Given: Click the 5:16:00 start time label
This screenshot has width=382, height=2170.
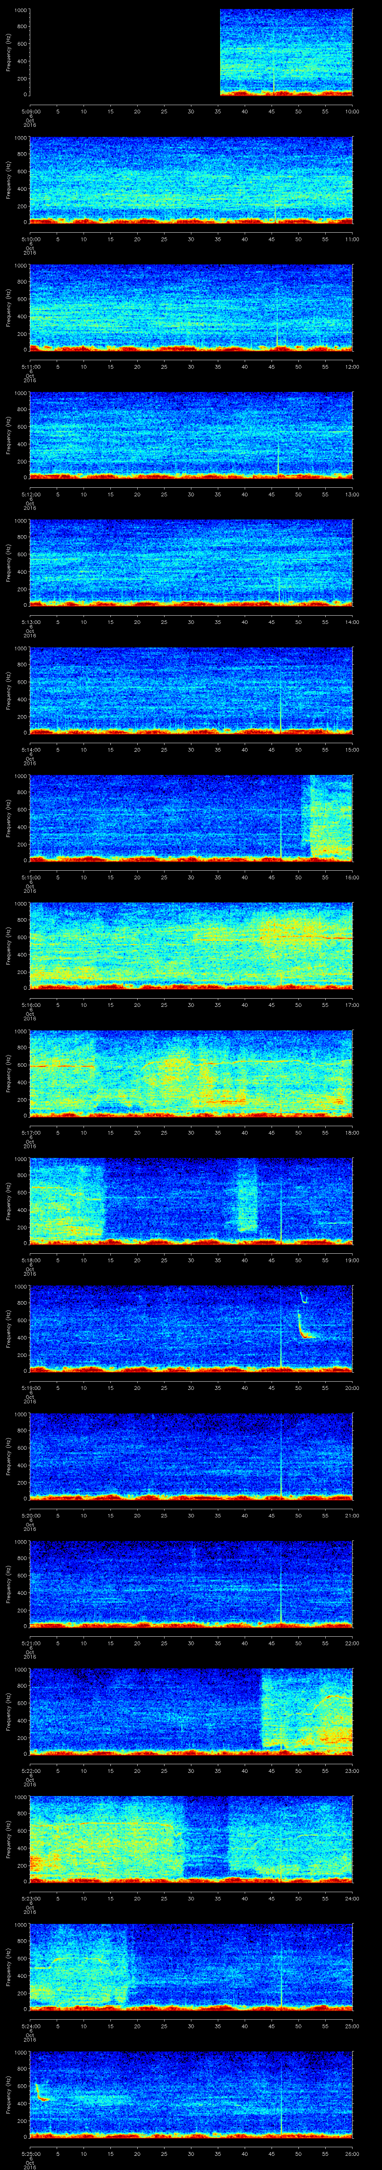Looking at the screenshot, I should coord(30,1004).
